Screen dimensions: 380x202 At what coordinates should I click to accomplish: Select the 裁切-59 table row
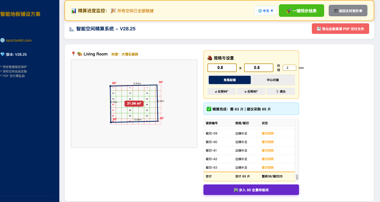coord(249,133)
